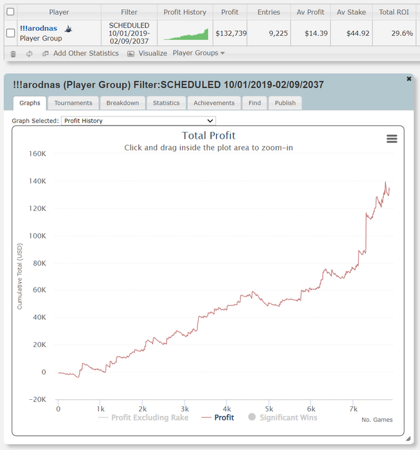The image size is (420, 450).
Task: Sort by the Total ROI column header
Action: [x=394, y=12]
